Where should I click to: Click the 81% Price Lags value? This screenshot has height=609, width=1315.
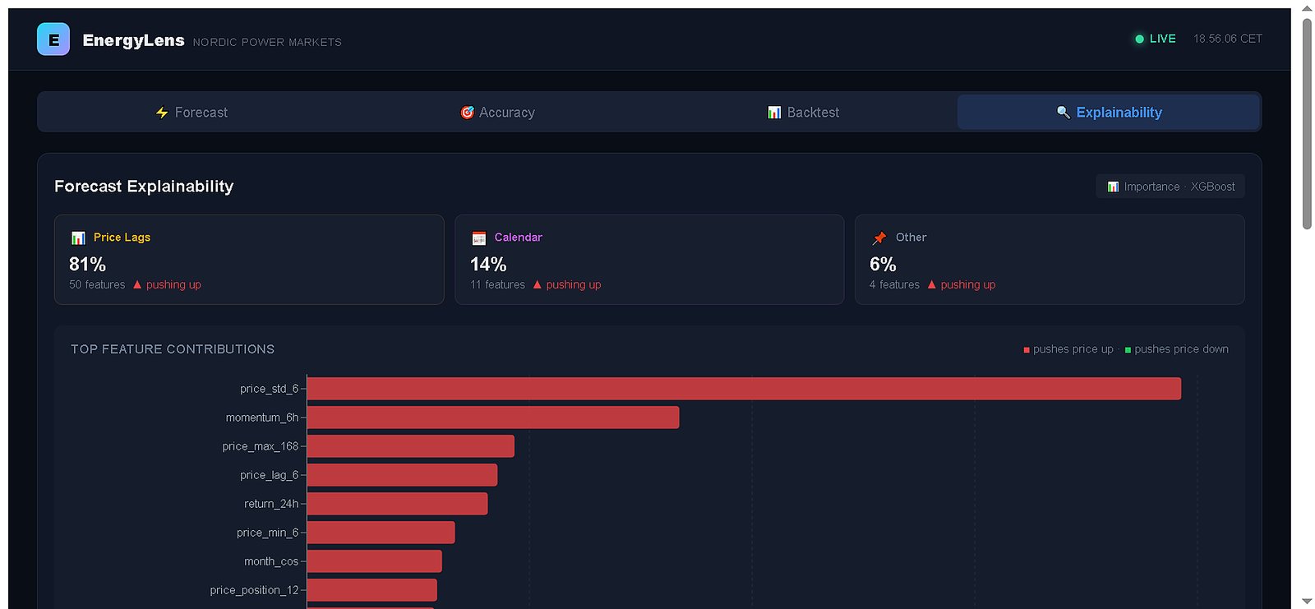click(87, 265)
